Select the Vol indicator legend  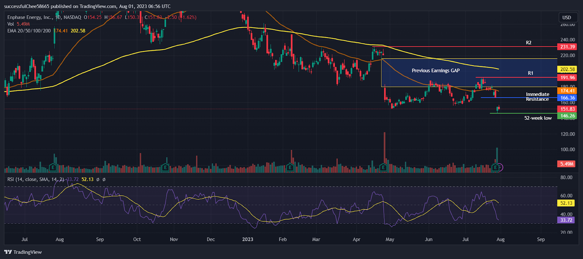[x=11, y=24]
